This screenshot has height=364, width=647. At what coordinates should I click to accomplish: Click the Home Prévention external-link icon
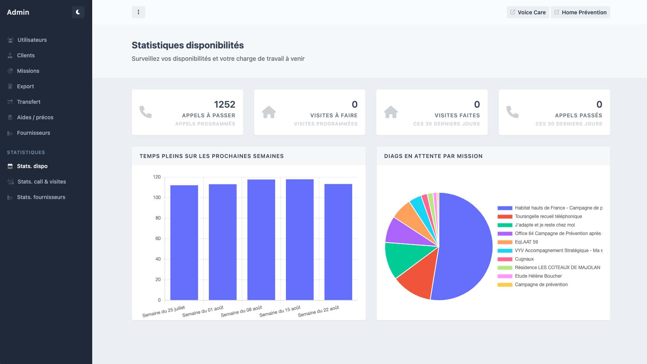(557, 12)
